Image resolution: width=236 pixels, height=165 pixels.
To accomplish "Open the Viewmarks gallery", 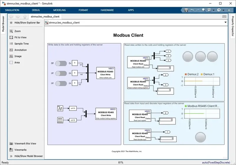I will click(18, 150).
